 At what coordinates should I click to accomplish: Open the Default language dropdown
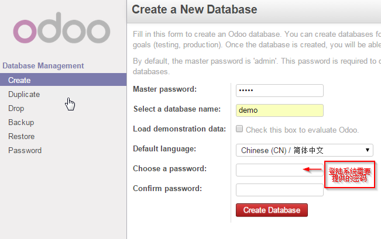304,150
